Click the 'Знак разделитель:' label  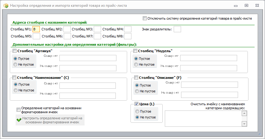(157, 29)
